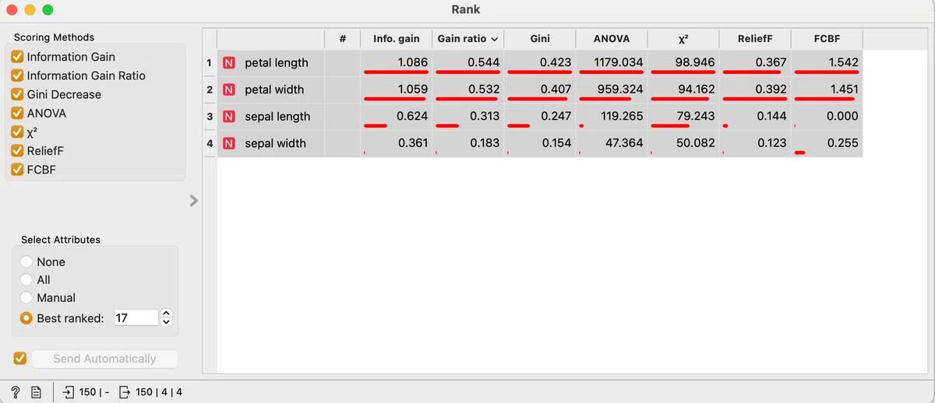Select the petal length row
Screen dimensions: 935x403
[540, 63]
